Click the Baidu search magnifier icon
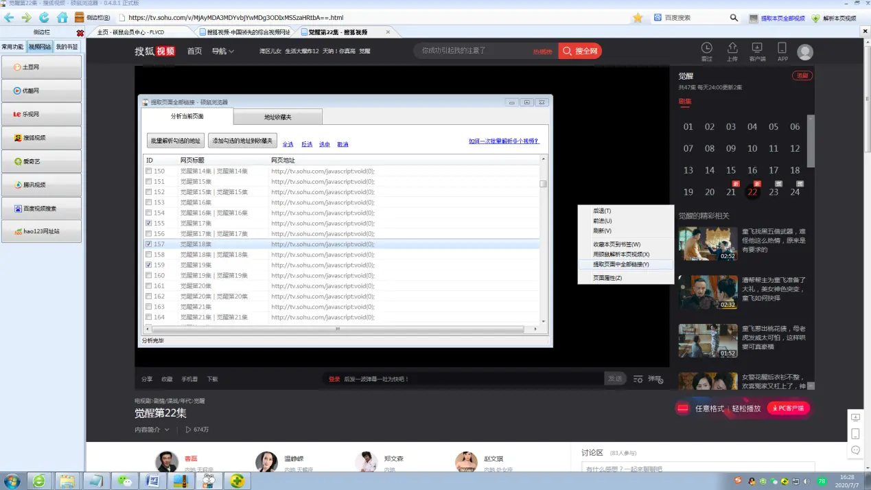871x490 pixels. tap(734, 18)
